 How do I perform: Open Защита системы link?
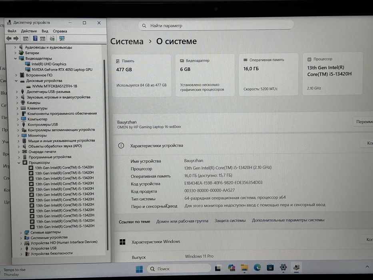pyautogui.click(x=230, y=221)
